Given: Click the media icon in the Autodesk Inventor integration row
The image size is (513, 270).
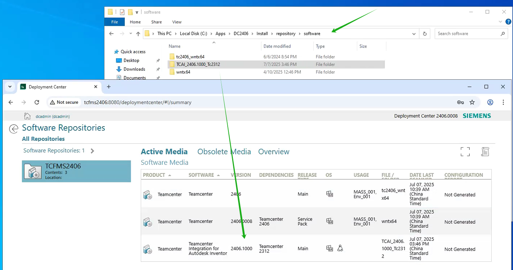Looking at the screenshot, I should click(x=148, y=249).
